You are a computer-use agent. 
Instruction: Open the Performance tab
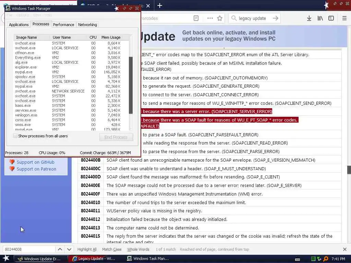coord(63,25)
